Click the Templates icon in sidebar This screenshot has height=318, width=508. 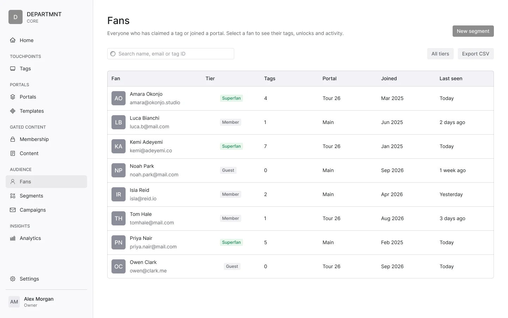click(x=13, y=111)
